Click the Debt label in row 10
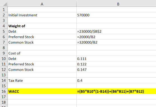156x107 pixels. point(42,59)
